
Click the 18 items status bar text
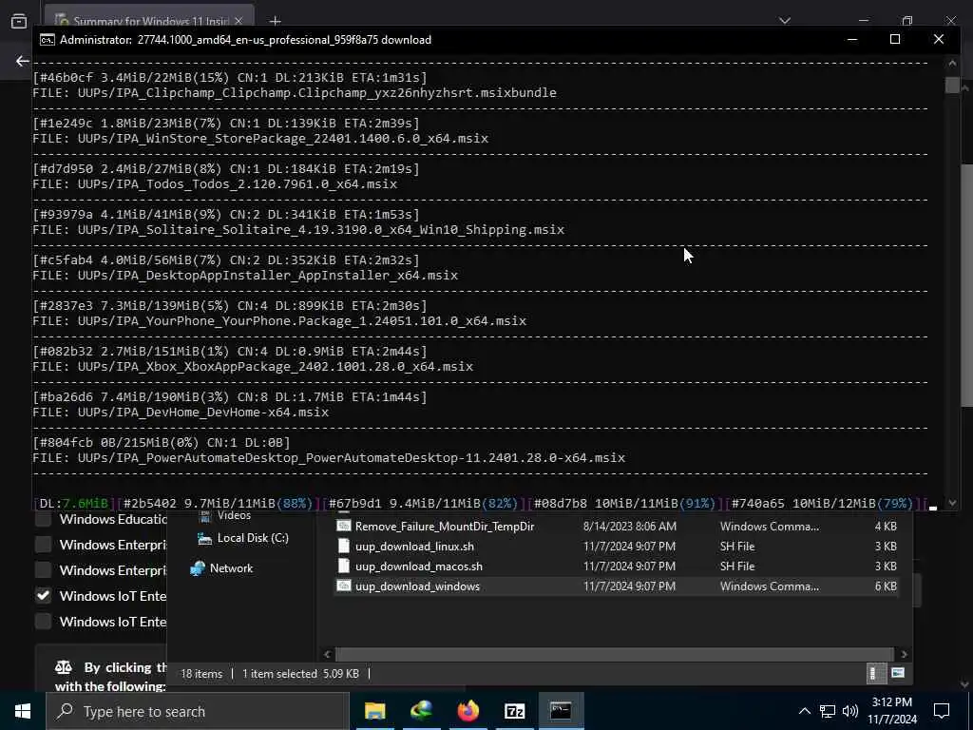coord(201,674)
